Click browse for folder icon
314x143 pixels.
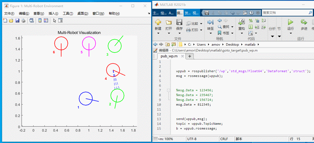click(173, 44)
